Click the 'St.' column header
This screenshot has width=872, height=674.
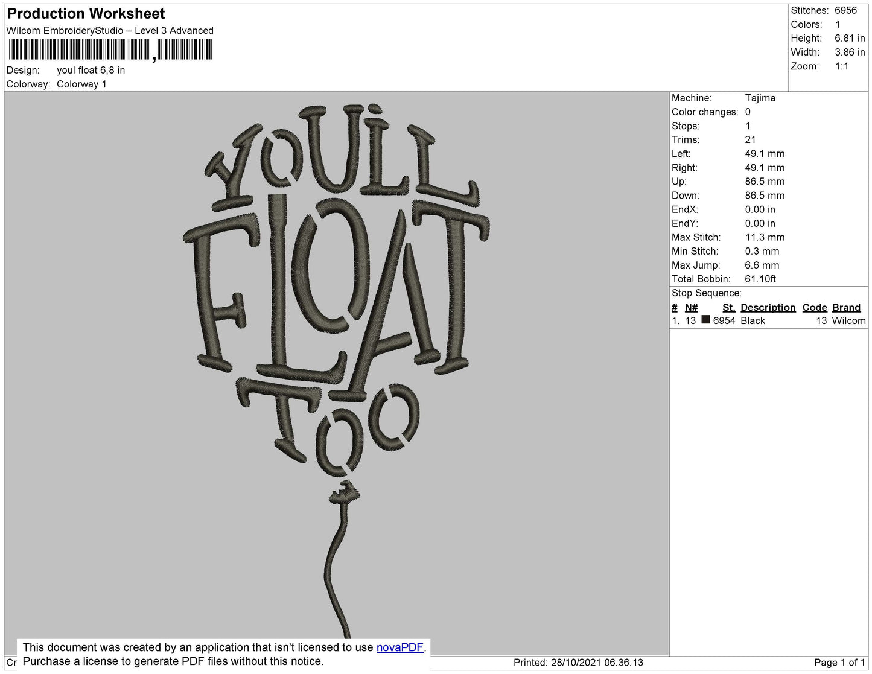[729, 307]
